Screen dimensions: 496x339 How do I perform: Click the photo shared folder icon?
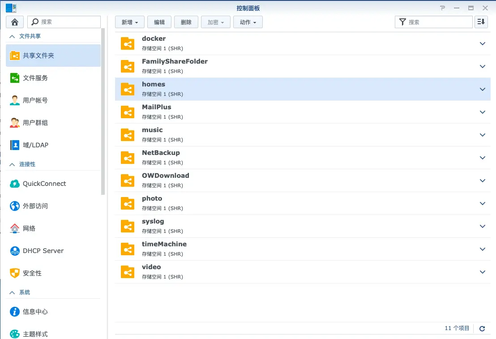click(128, 203)
